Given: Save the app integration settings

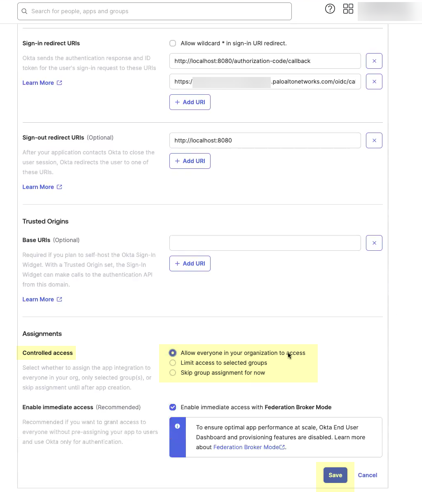Looking at the screenshot, I should [335, 475].
